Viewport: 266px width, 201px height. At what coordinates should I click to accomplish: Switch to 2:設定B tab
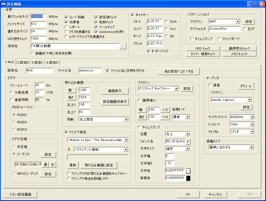tap(23, 63)
